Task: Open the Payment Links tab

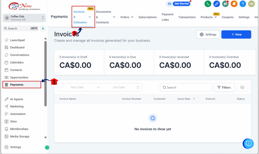Action: 167,17
